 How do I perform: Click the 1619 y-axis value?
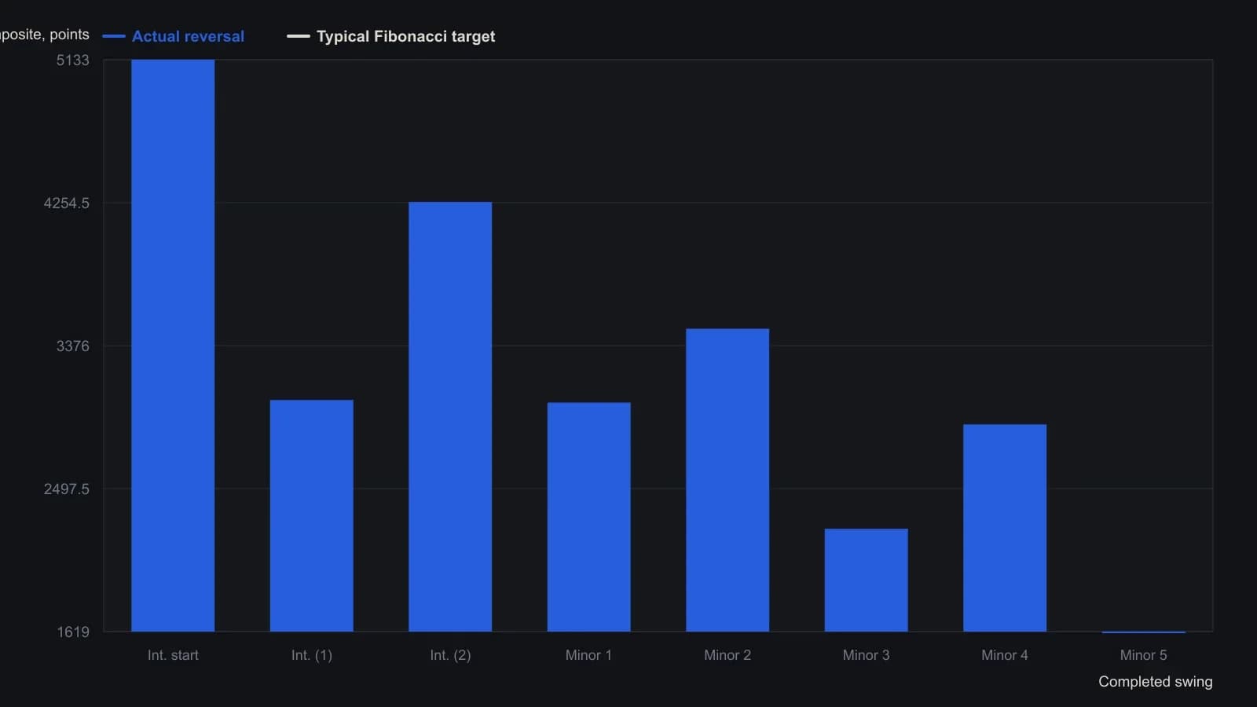pyautogui.click(x=73, y=632)
